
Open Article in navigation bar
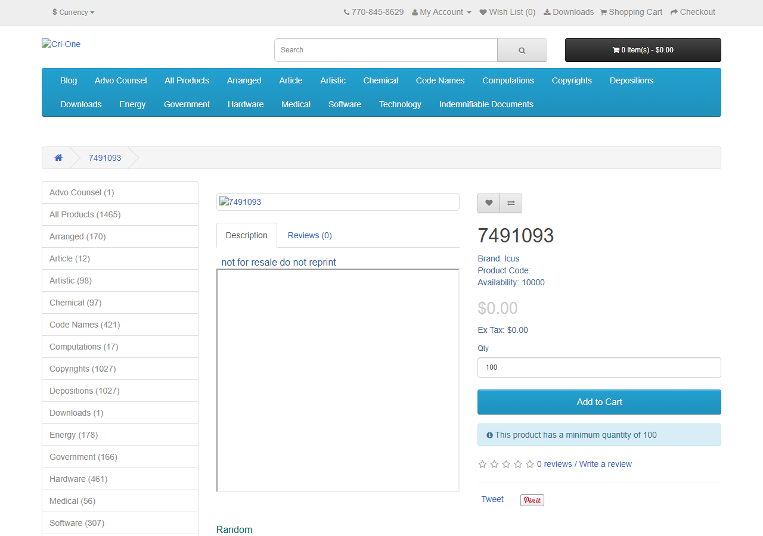[x=291, y=80]
